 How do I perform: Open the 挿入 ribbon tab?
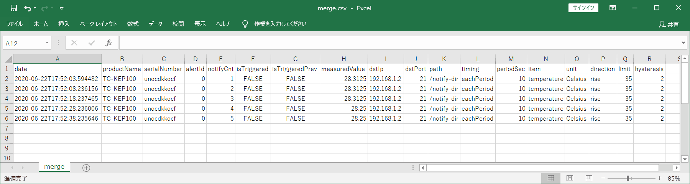(x=64, y=24)
